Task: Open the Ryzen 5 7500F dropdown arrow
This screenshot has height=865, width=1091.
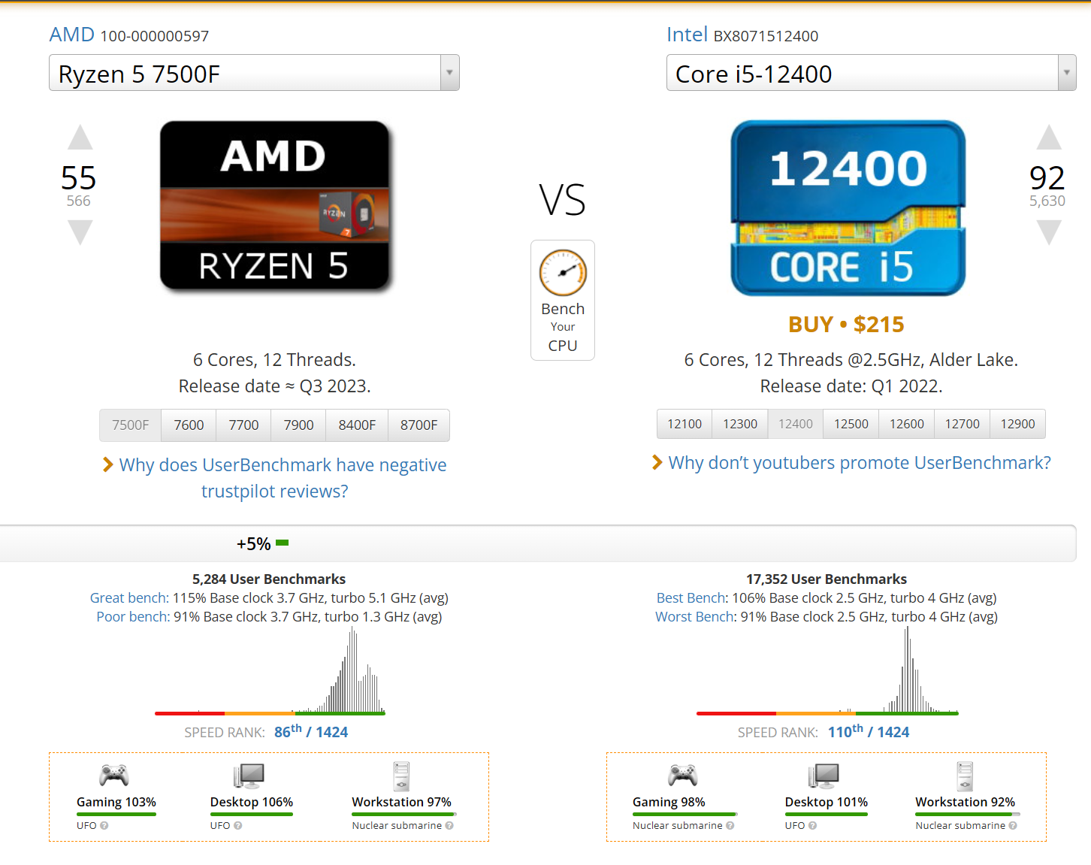Action: pyautogui.click(x=449, y=73)
